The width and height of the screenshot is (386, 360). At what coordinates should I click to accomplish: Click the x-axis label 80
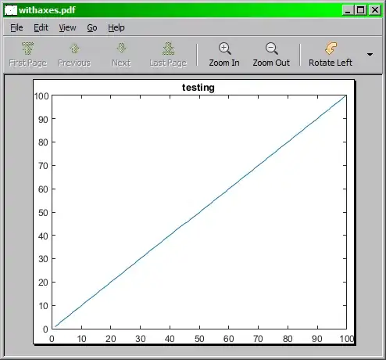coord(288,339)
